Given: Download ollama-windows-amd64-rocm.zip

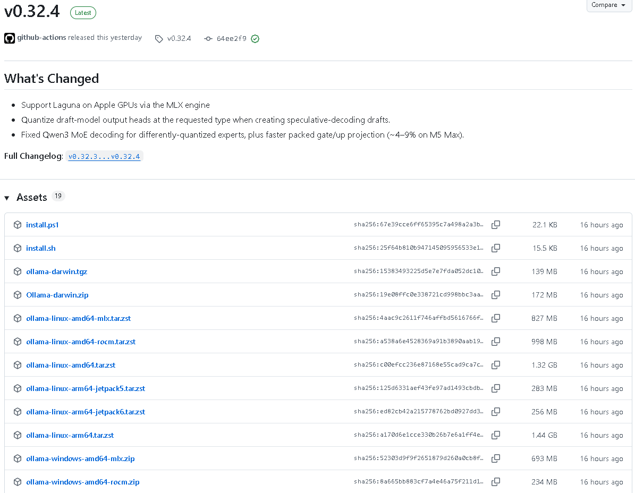Looking at the screenshot, I should pos(82,482).
